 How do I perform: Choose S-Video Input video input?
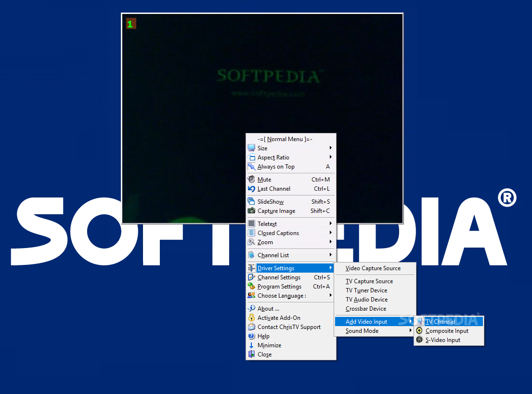[449, 340]
